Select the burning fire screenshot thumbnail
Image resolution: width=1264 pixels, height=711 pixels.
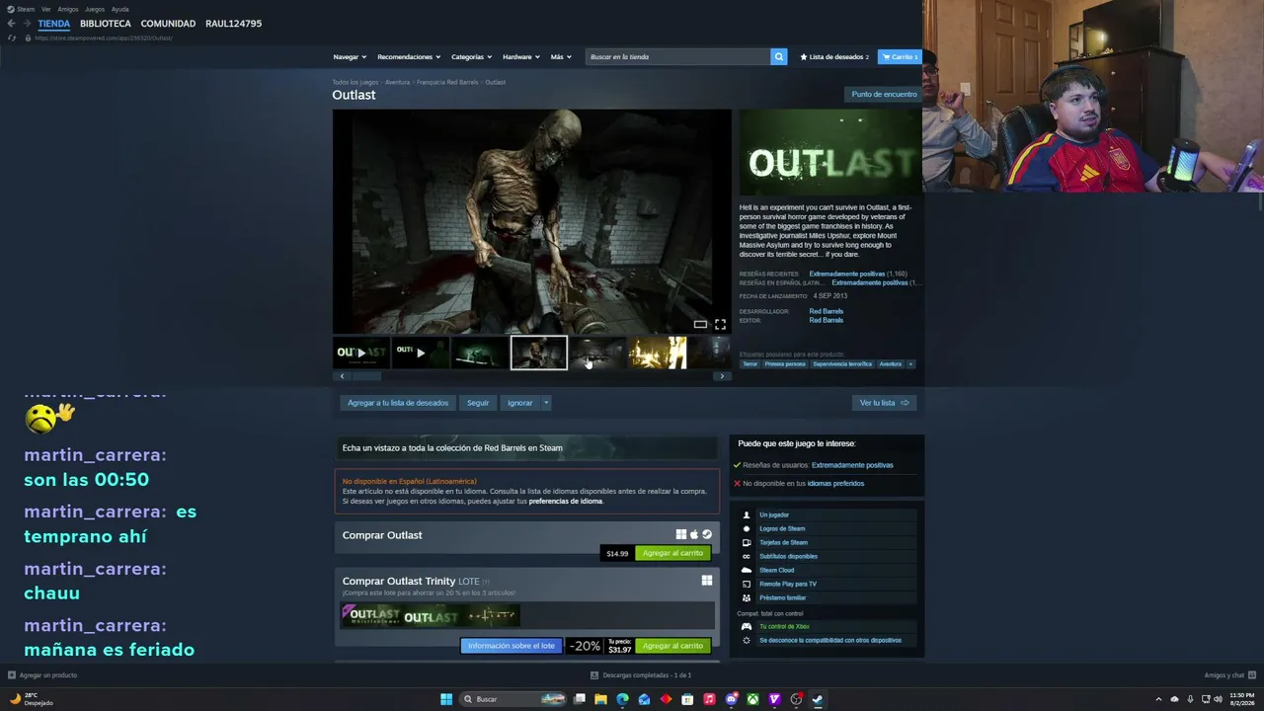pyautogui.click(x=658, y=353)
